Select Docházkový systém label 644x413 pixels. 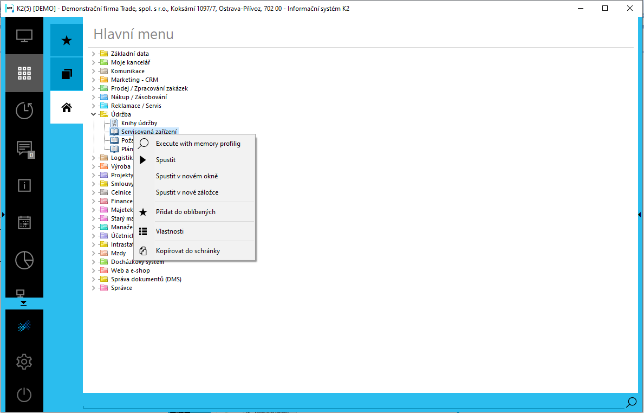(x=137, y=262)
